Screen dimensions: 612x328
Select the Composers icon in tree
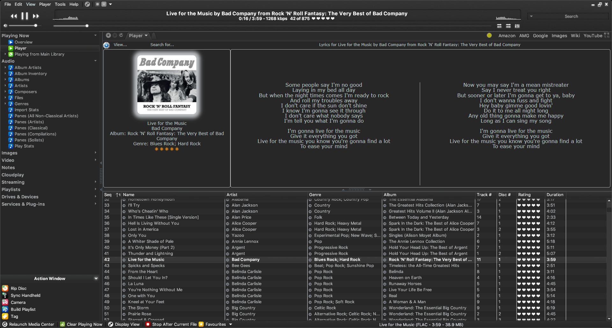[11, 92]
